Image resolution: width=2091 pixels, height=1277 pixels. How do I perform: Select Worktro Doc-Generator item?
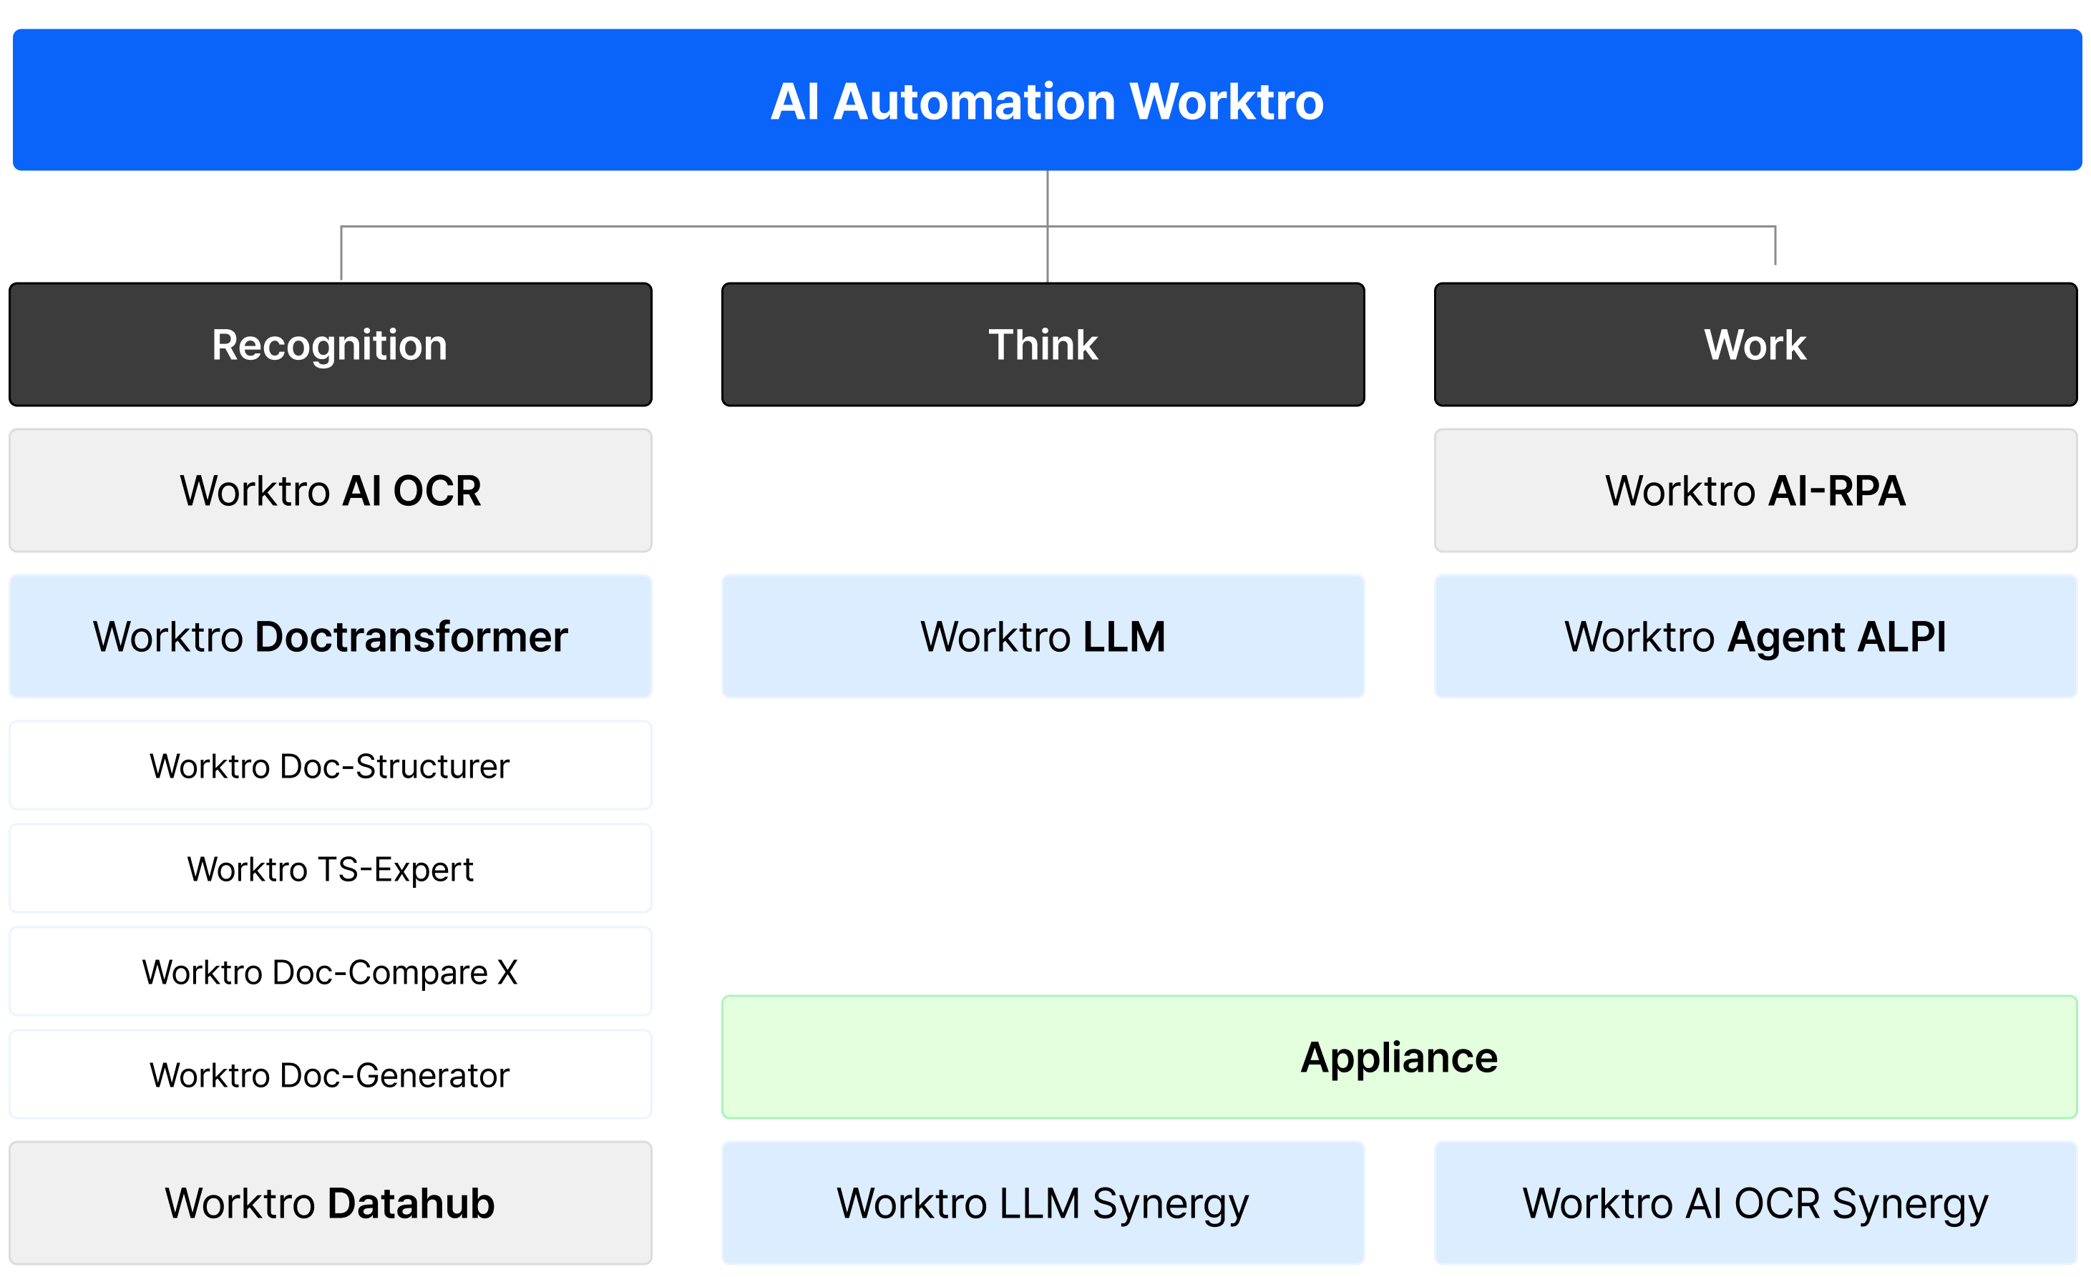click(x=330, y=1075)
